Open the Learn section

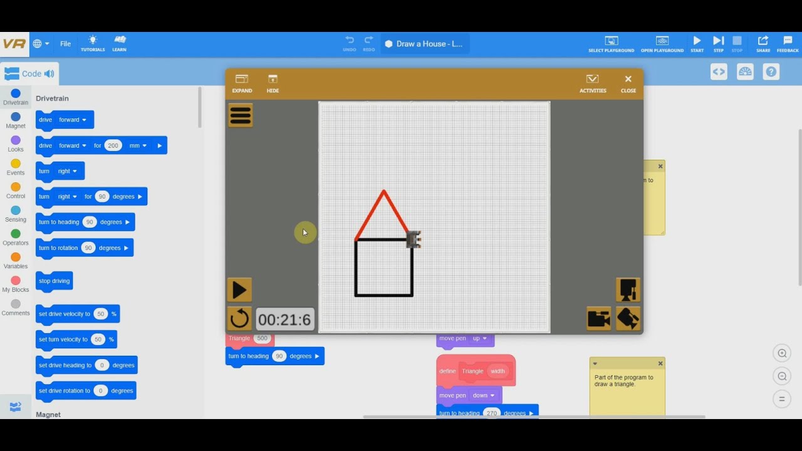click(x=119, y=44)
